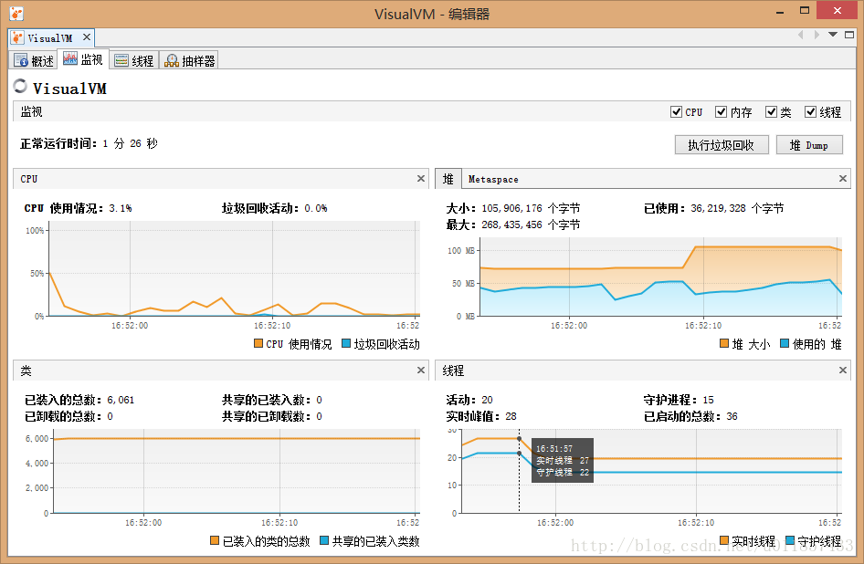Toggle the 内存 memory checkbox
864x564 pixels.
(x=721, y=112)
